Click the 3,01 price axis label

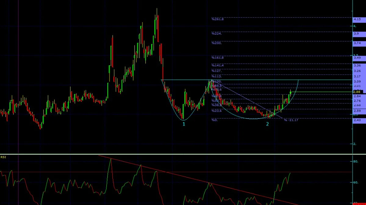(x=357, y=86)
